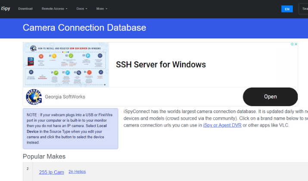The width and height of the screenshot is (308, 181).
Task: Open the 2n Helios brand link
Action: pos(77,172)
